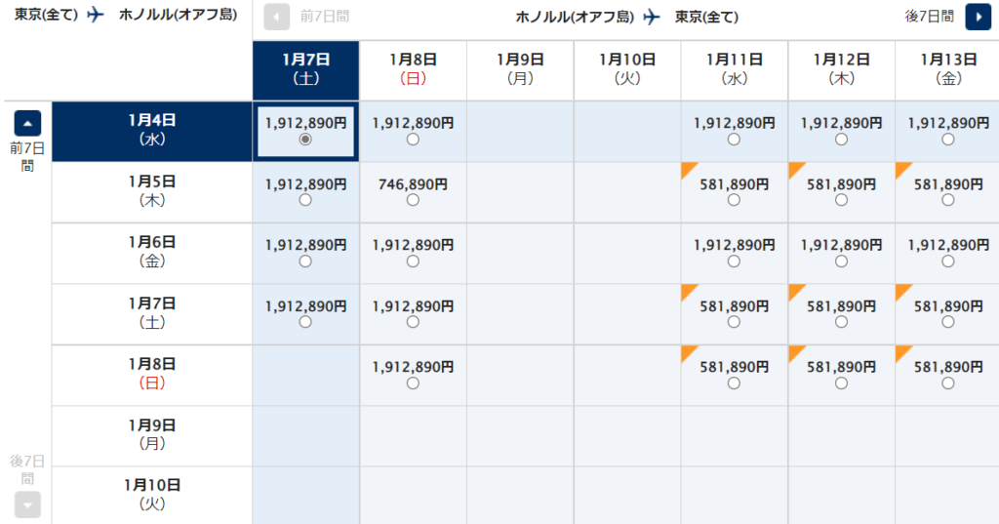Select fare radio for 1月5日 departure, 1月7日 return
The image size is (999, 524).
(x=305, y=200)
